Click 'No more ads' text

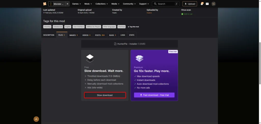point(143,88)
